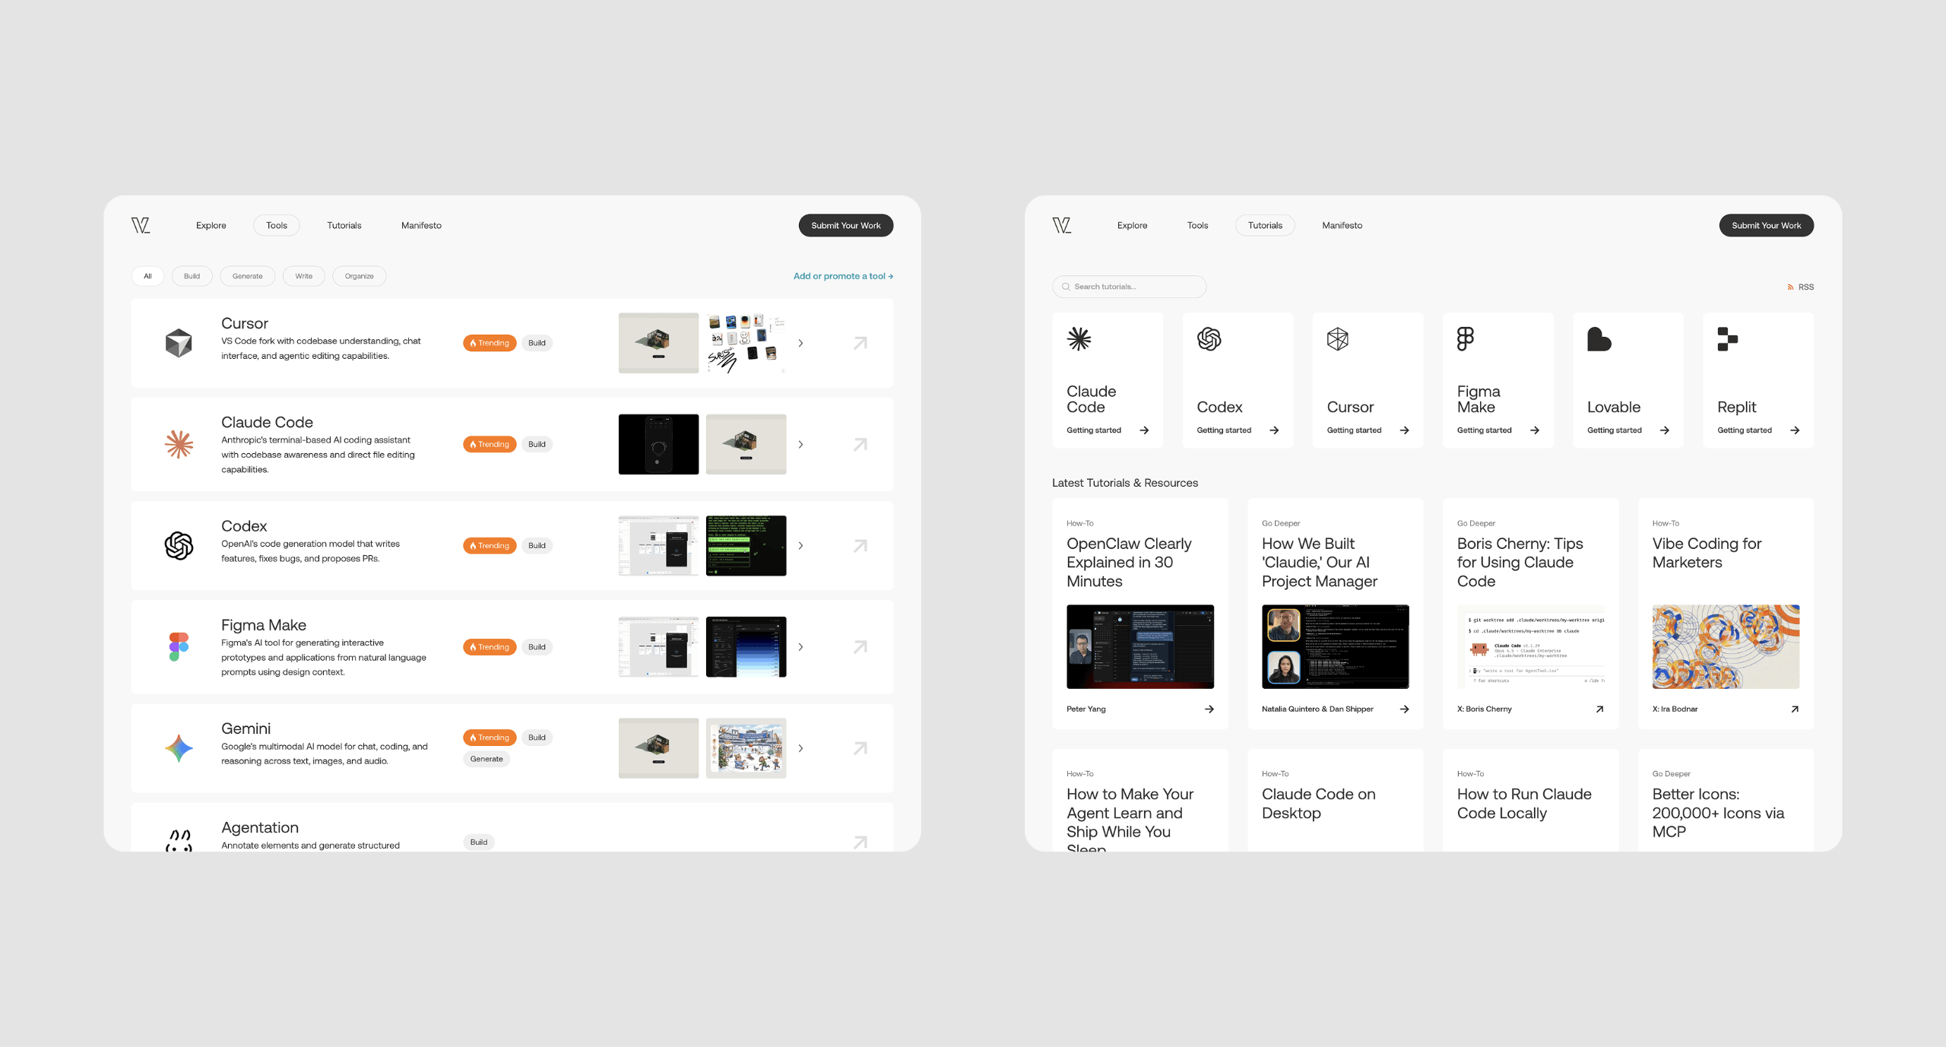Click the Cursor cube icon in the tools list

tap(179, 343)
